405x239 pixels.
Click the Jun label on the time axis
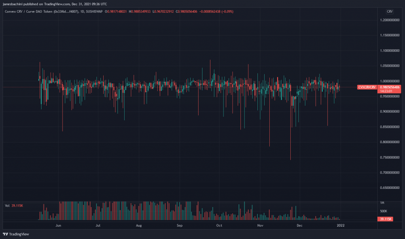point(59,226)
